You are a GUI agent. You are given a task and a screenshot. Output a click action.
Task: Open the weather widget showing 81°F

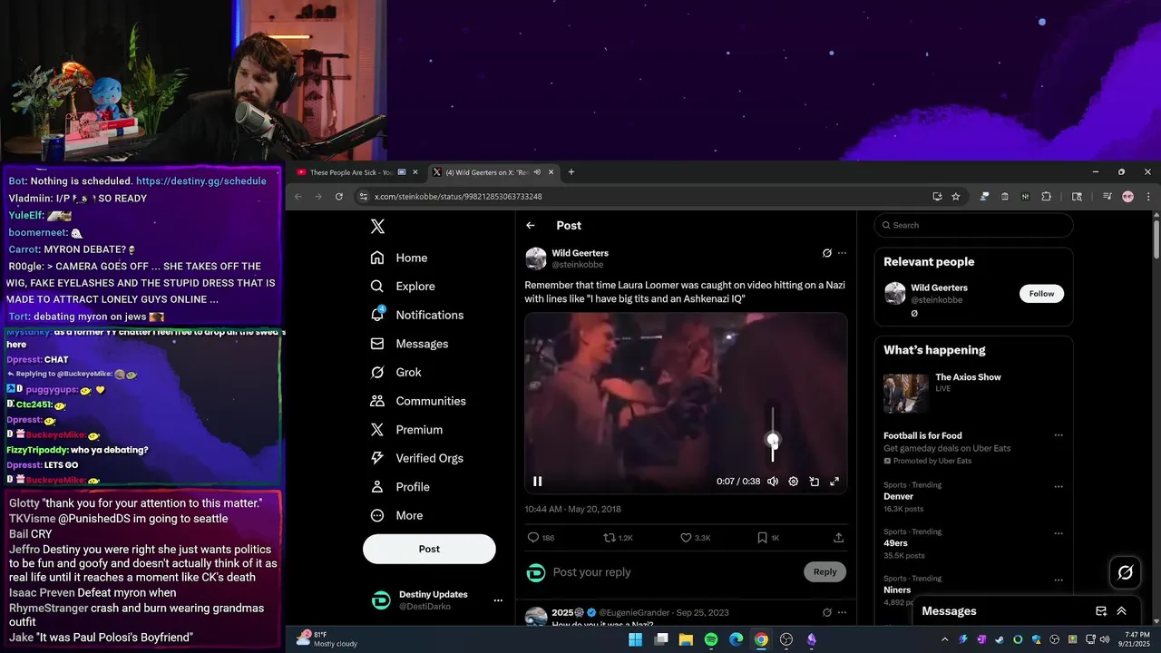tap(327, 639)
